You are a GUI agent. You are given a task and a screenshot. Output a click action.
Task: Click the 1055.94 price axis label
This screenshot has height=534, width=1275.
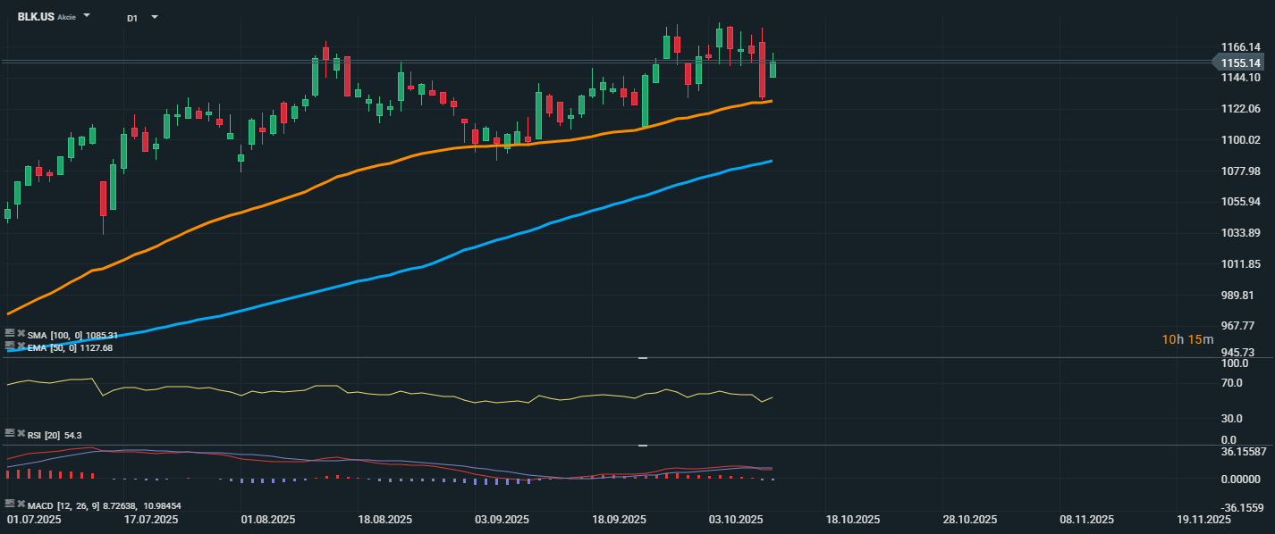1240,202
